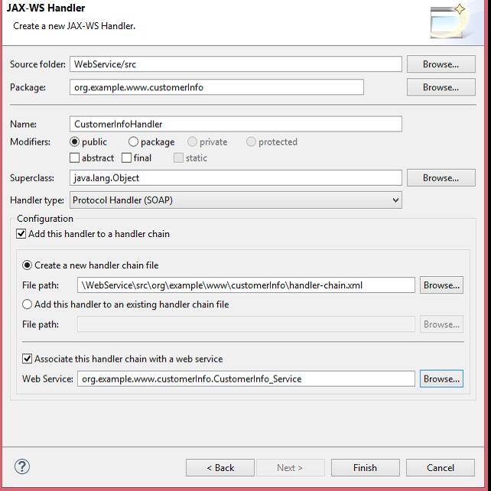Uncheck Add this handler to a handler chain
Image resolution: width=491 pixels, height=491 pixels.
[x=21, y=234]
